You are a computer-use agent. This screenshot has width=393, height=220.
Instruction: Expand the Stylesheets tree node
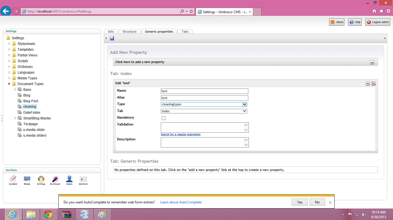9,44
